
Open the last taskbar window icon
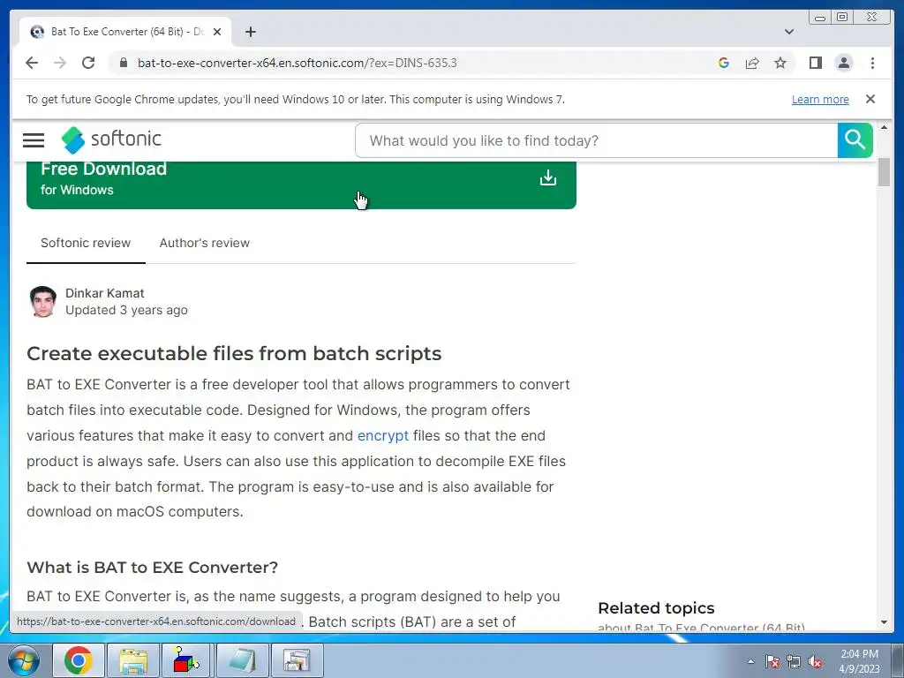point(297,660)
